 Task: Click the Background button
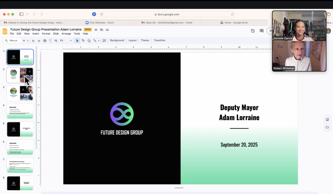click(x=117, y=40)
